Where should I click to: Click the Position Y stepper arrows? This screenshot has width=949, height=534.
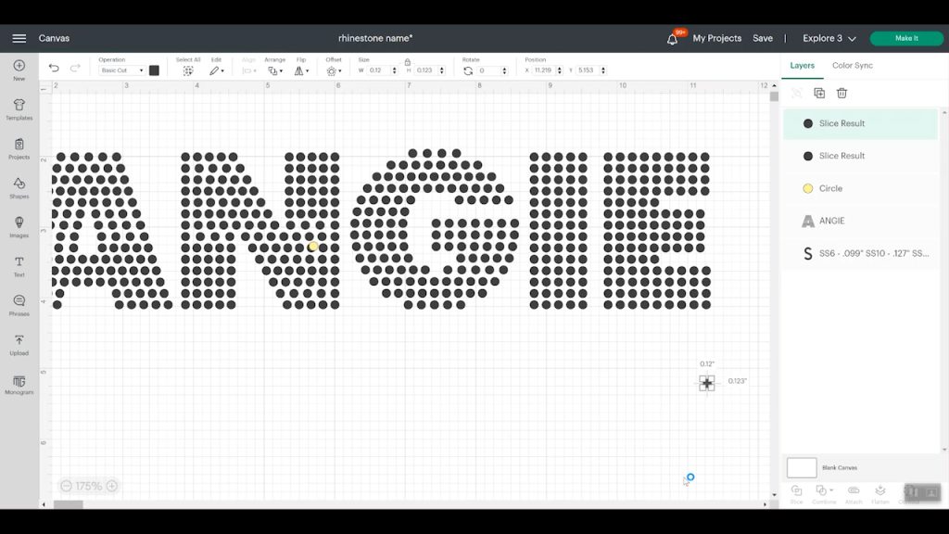tap(602, 70)
